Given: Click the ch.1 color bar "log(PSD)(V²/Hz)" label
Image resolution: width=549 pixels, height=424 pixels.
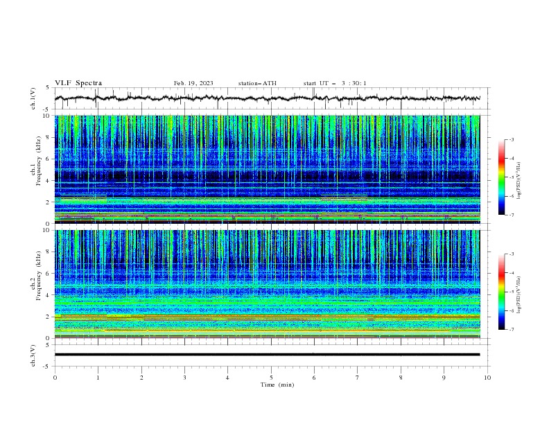Looking at the screenshot, I should pos(519,181).
